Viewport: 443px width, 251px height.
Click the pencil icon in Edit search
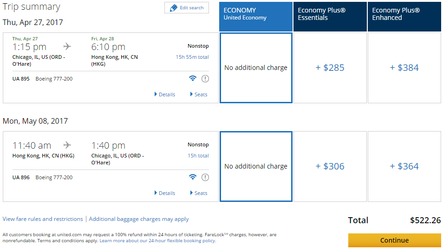point(174,8)
